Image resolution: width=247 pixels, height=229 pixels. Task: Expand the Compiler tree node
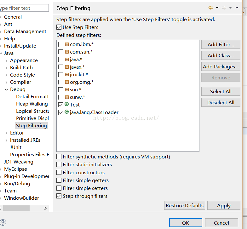6,83
